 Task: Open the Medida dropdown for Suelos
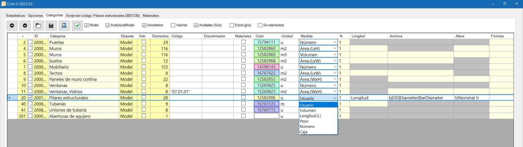[x=335, y=61]
